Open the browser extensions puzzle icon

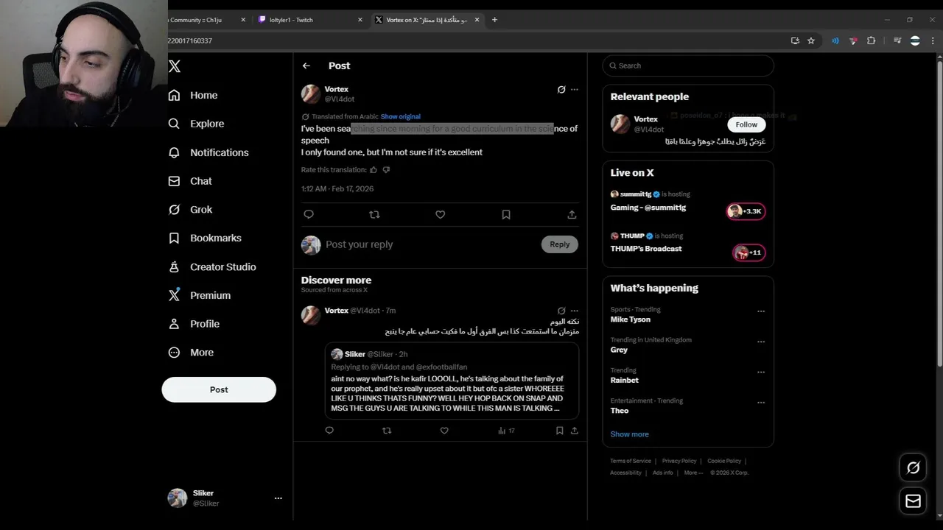[871, 41]
